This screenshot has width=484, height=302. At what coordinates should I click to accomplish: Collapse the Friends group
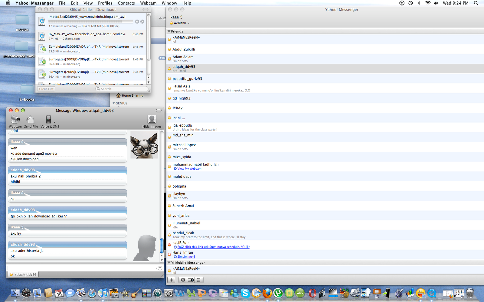pyautogui.click(x=169, y=31)
